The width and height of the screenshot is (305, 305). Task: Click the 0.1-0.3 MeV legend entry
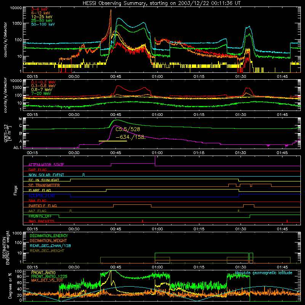[43, 82]
